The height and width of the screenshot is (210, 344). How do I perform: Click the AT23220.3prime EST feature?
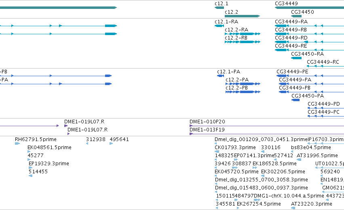(293, 208)
